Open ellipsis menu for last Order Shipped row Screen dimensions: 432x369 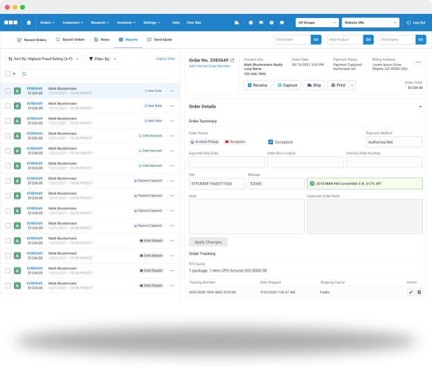pyautogui.click(x=172, y=286)
